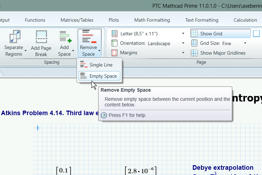Click the page size icon beside Letter
Screen dimensions: 262x175
point(115,34)
